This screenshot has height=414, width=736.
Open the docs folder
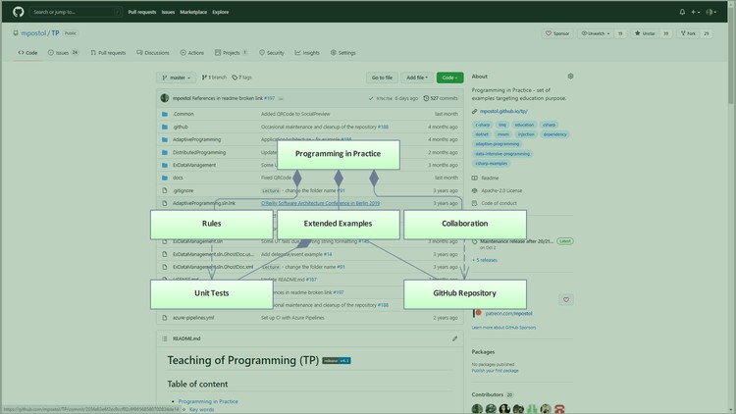pyautogui.click(x=178, y=178)
